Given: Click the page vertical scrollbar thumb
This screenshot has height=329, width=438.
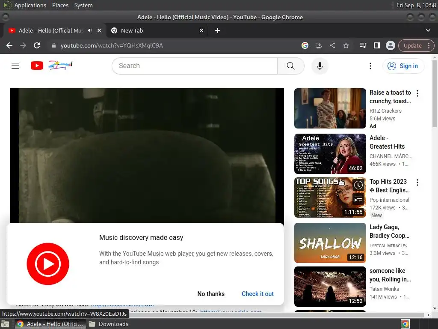Looking at the screenshot, I should [x=435, y=94].
